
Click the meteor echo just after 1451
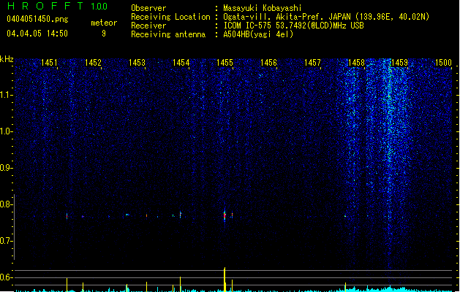(67, 216)
